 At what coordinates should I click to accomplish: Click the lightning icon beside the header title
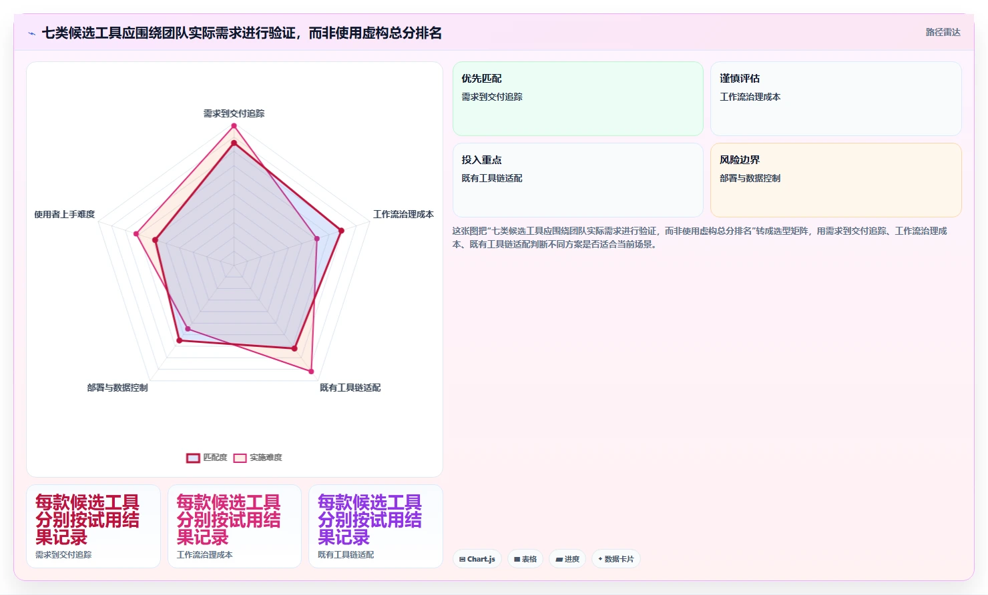[31, 33]
